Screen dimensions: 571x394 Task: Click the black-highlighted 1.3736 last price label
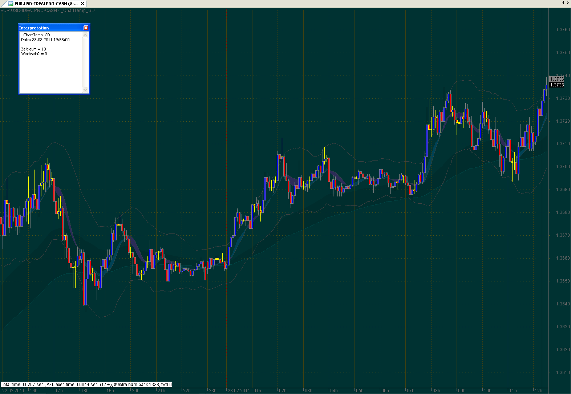click(557, 85)
